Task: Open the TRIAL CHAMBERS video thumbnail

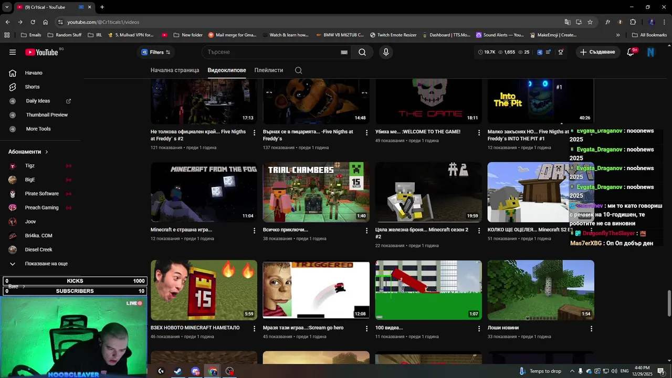Action: [316, 192]
